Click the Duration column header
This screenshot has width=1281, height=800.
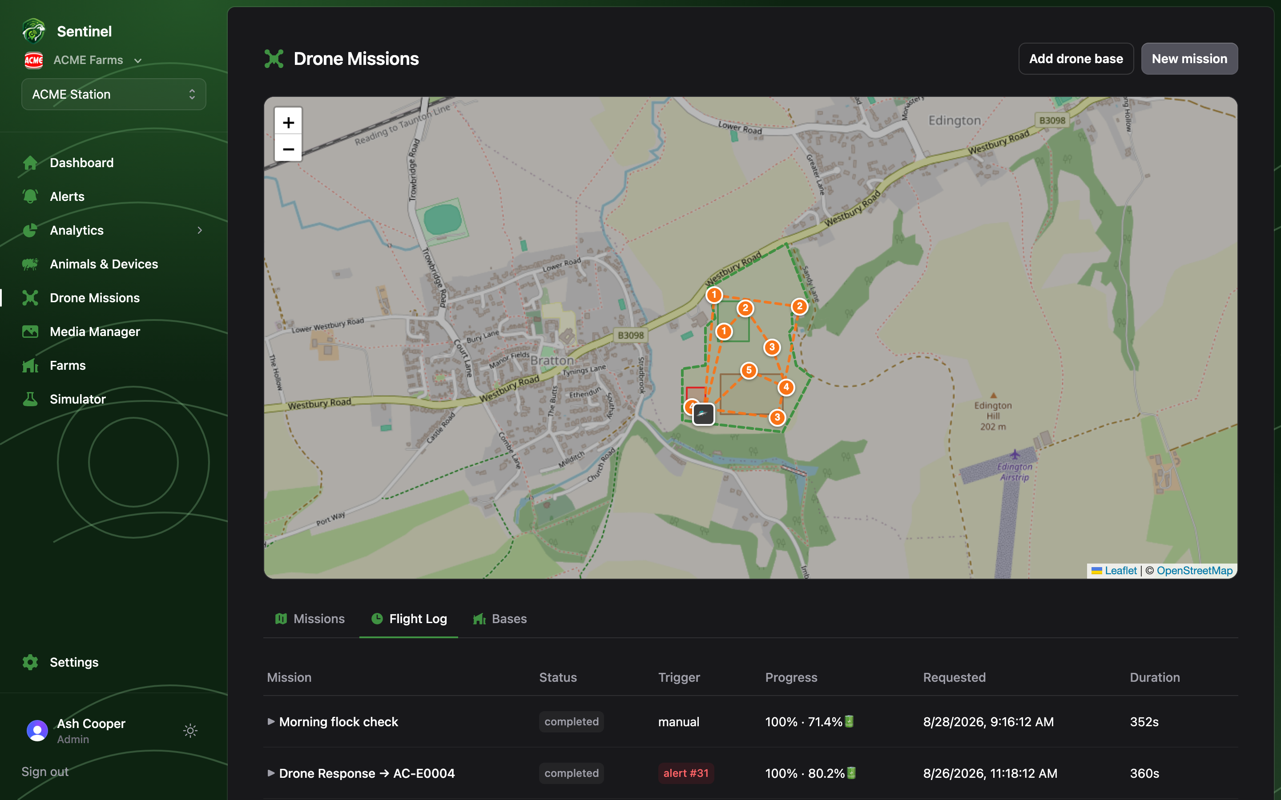[x=1155, y=677]
